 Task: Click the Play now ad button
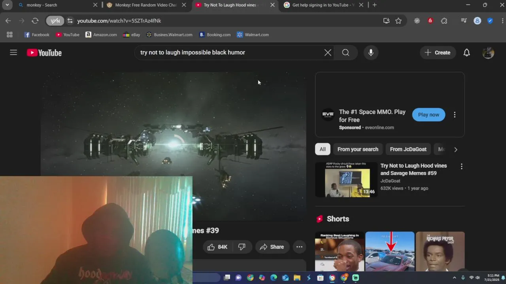[x=429, y=115]
